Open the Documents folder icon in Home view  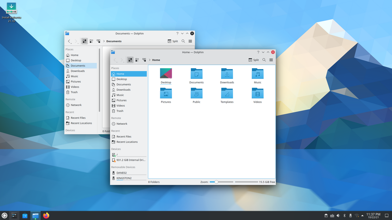[197, 76]
